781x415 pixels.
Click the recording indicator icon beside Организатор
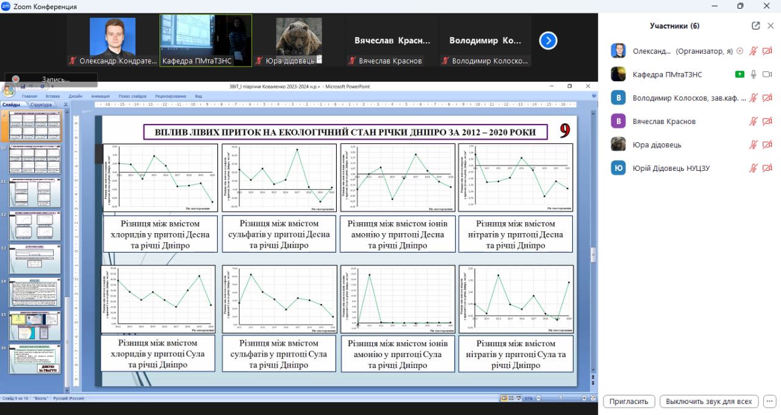740,51
